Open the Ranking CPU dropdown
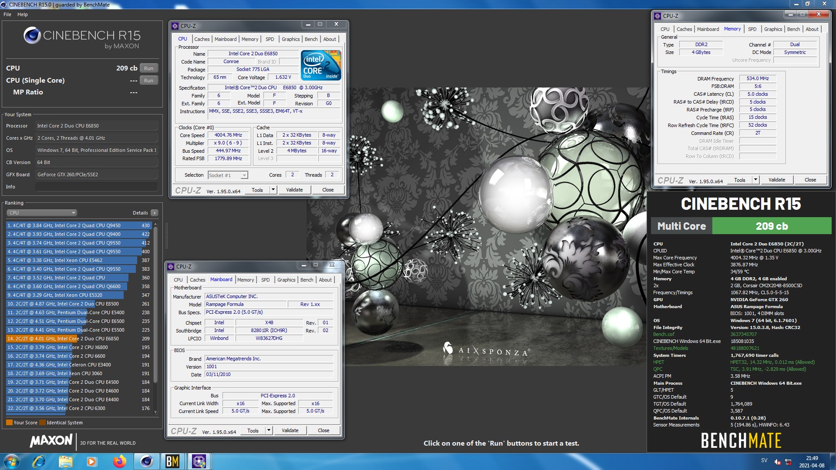 click(42, 213)
